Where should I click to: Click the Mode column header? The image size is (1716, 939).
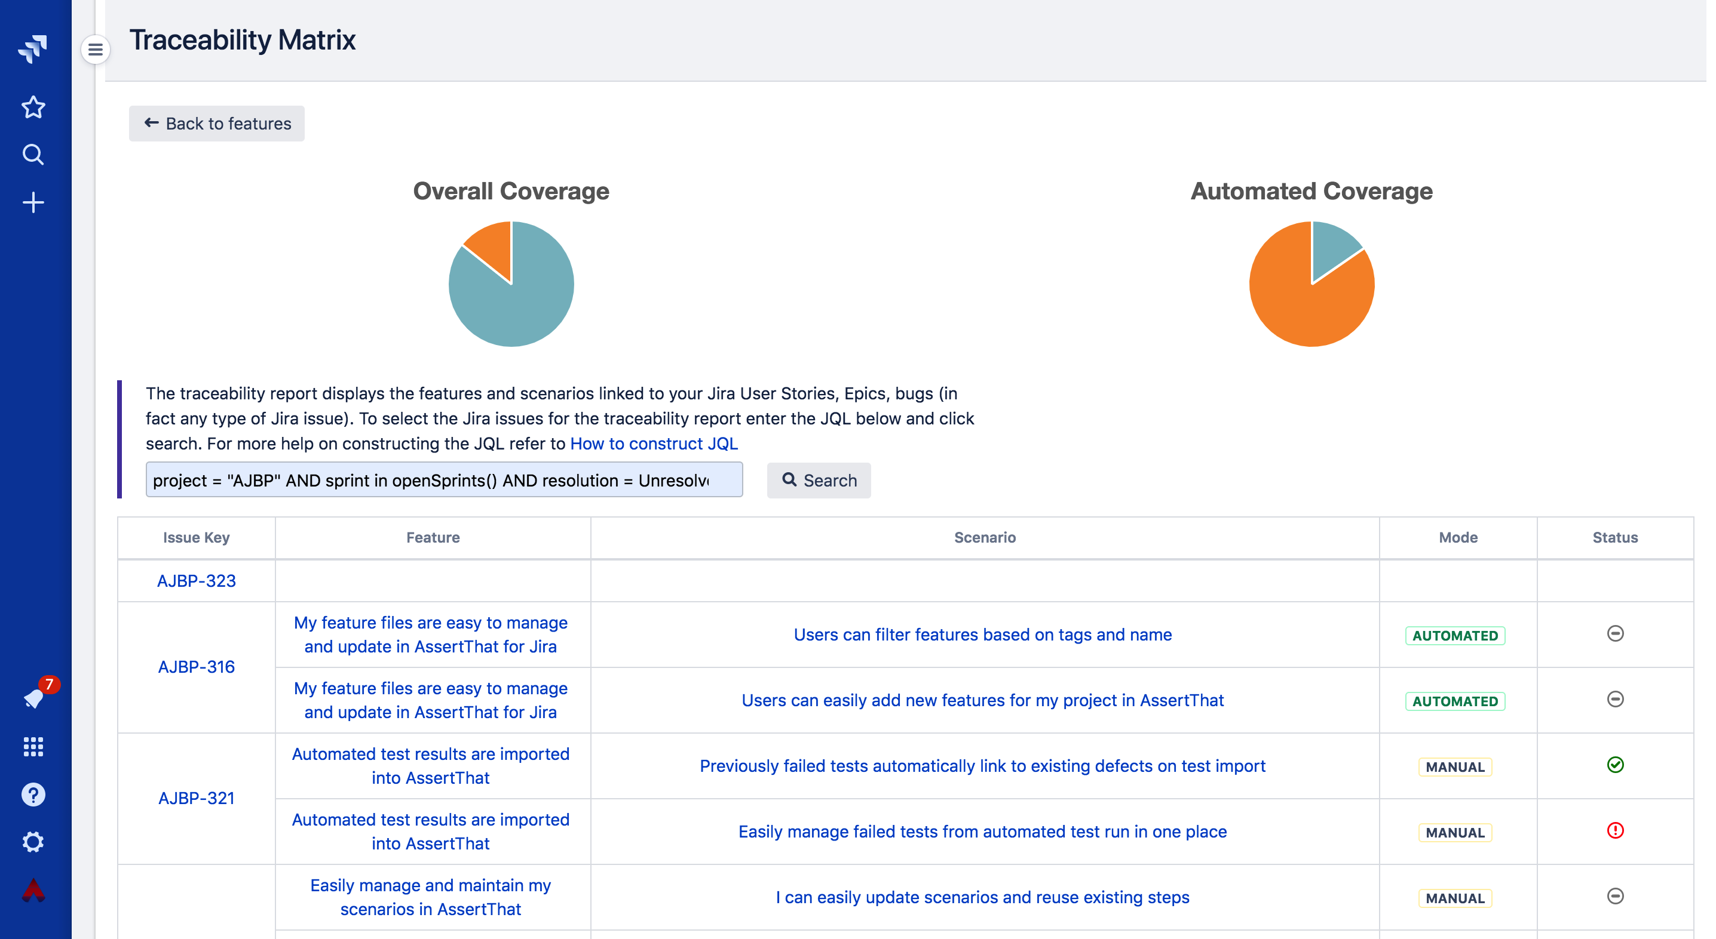click(x=1457, y=538)
